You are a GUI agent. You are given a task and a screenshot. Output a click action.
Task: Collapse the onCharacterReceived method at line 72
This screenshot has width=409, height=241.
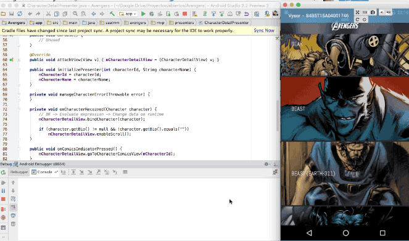click(19, 110)
